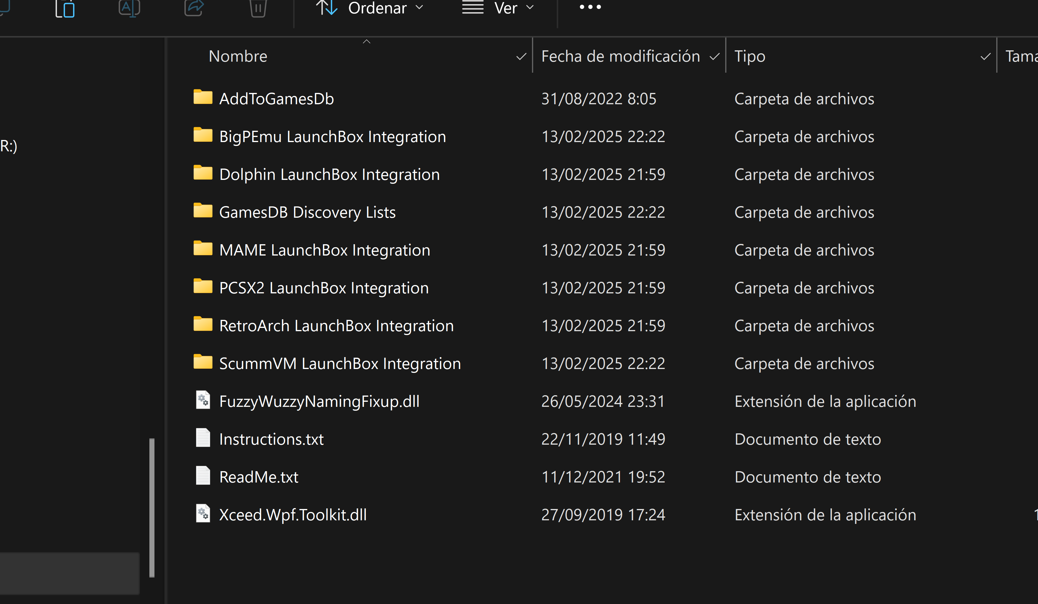Click the ReadMe.txt file name
The height and width of the screenshot is (604, 1038).
pos(259,477)
